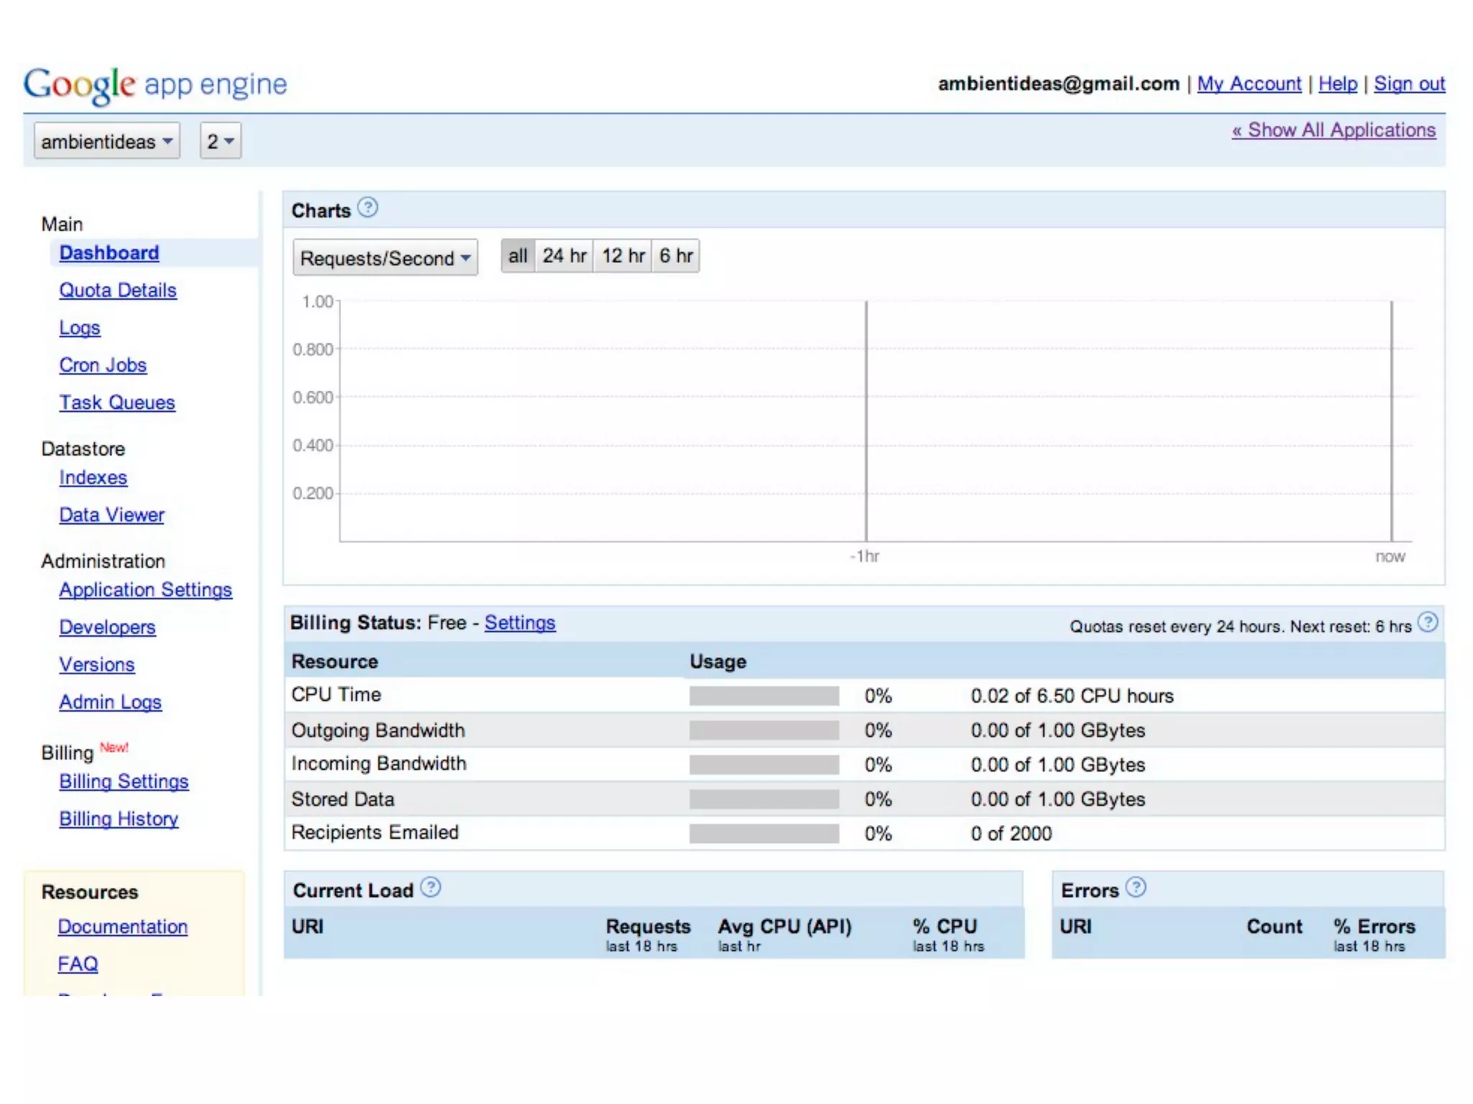Image resolution: width=1473 pixels, height=1104 pixels.
Task: Click the quota reset help icon
Action: pos(1428,622)
